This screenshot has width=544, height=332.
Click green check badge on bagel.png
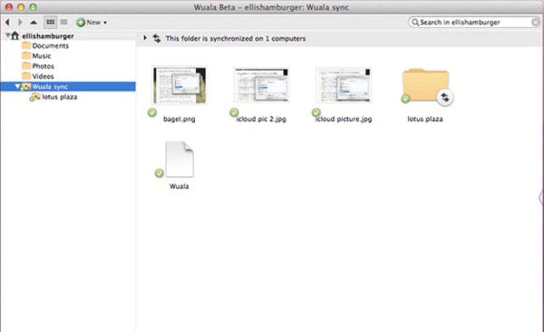[x=152, y=113]
